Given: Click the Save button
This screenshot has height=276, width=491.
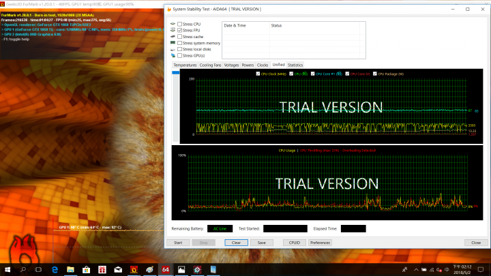Looking at the screenshot, I should point(262,243).
